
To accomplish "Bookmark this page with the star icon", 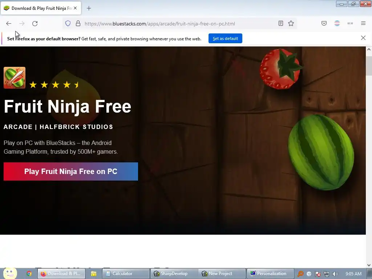I will point(291,23).
